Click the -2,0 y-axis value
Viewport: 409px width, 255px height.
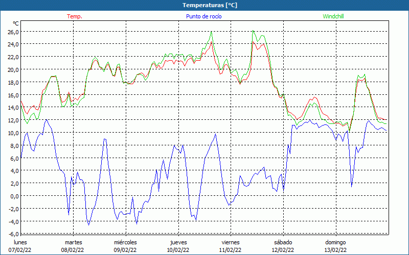(14, 209)
